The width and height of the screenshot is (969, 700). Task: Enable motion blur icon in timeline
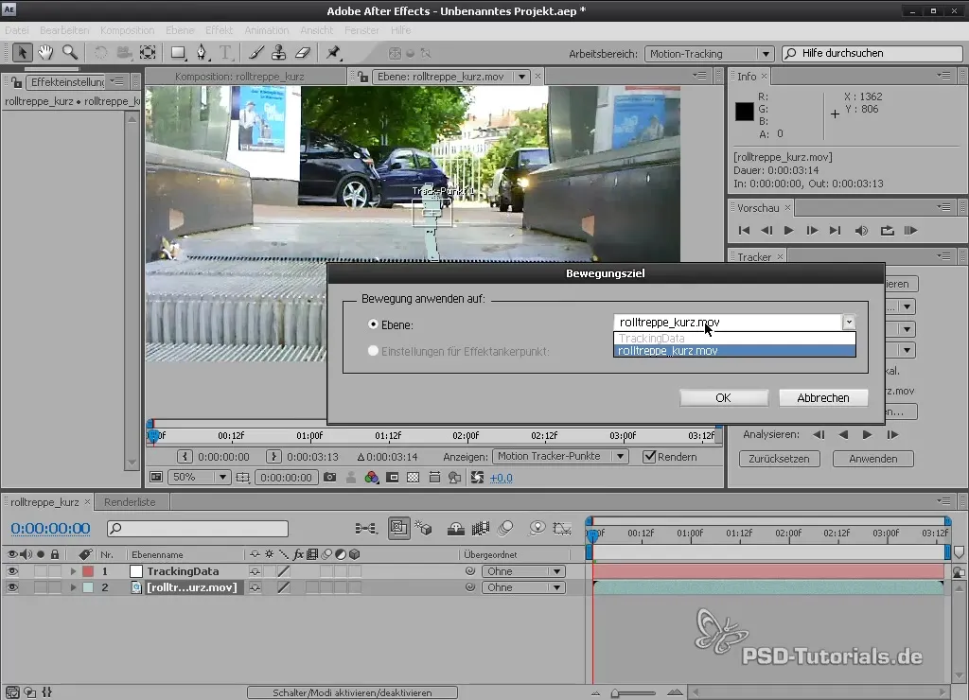(x=505, y=528)
